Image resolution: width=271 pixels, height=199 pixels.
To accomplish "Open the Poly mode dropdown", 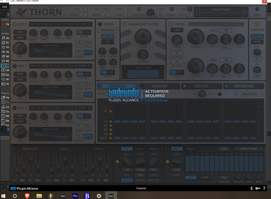I will coord(105,9).
